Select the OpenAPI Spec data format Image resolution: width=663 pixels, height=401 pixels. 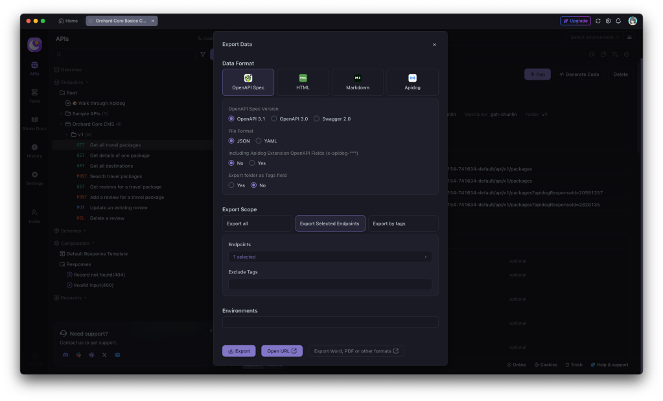248,82
